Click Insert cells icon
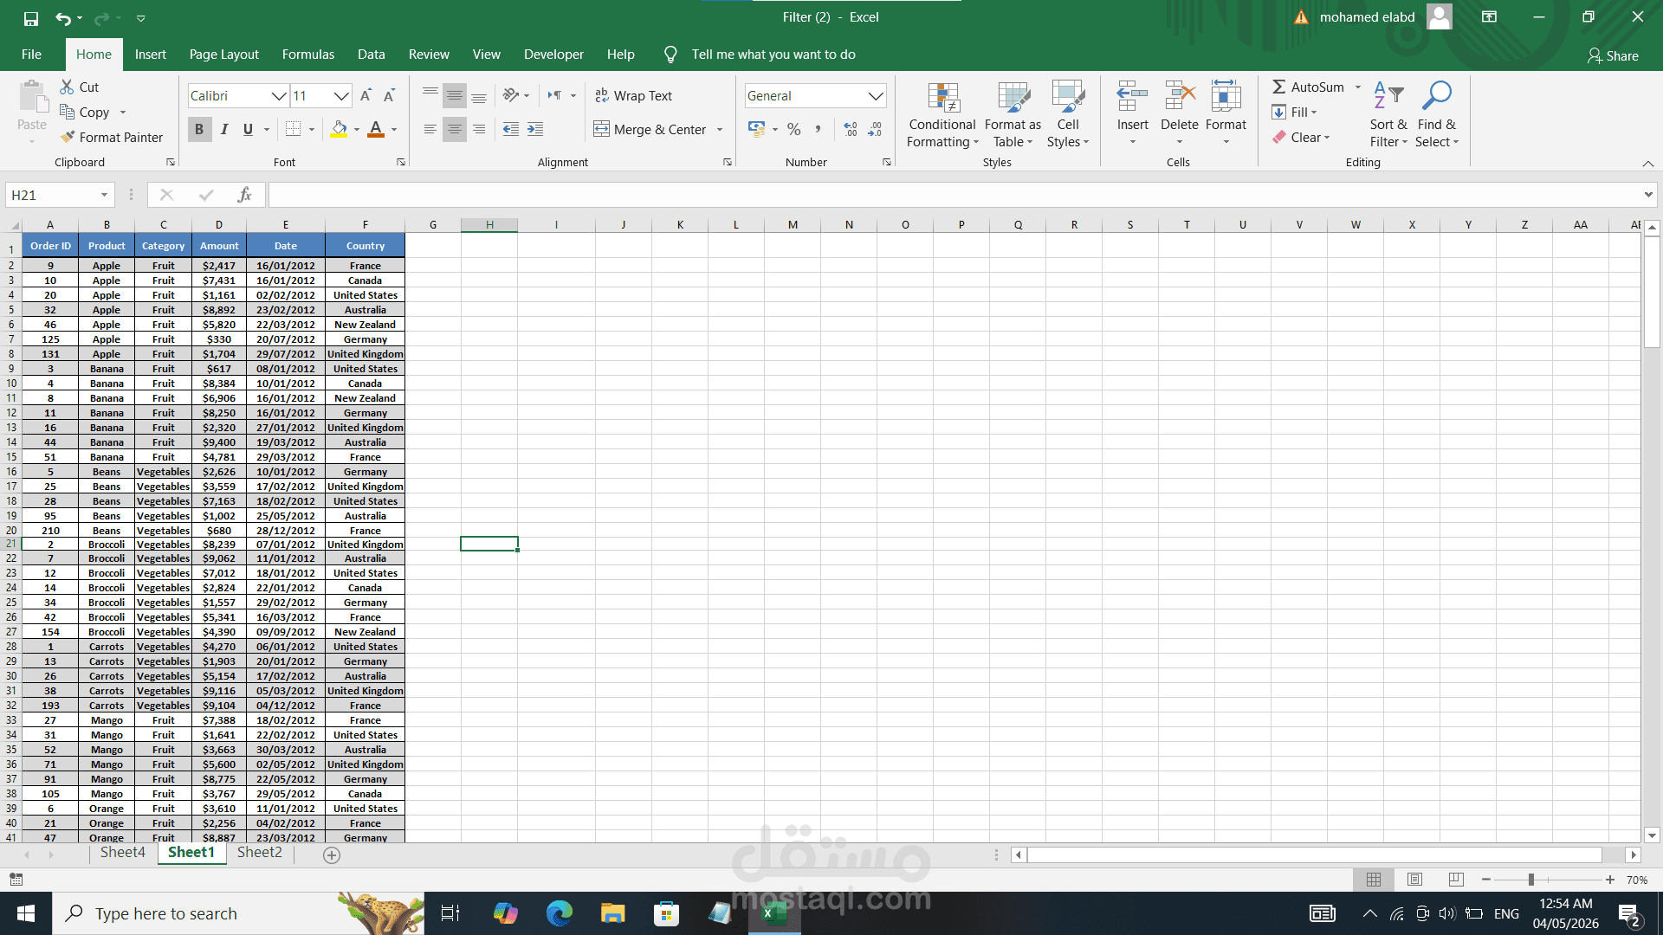Image resolution: width=1663 pixels, height=935 pixels. coord(1132,97)
